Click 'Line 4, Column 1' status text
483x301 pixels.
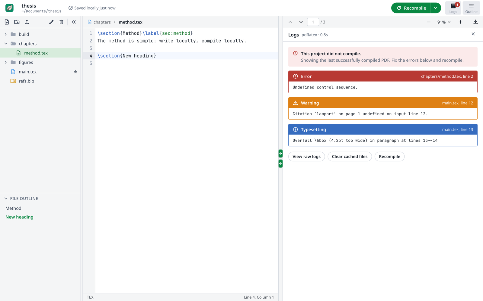(259, 297)
